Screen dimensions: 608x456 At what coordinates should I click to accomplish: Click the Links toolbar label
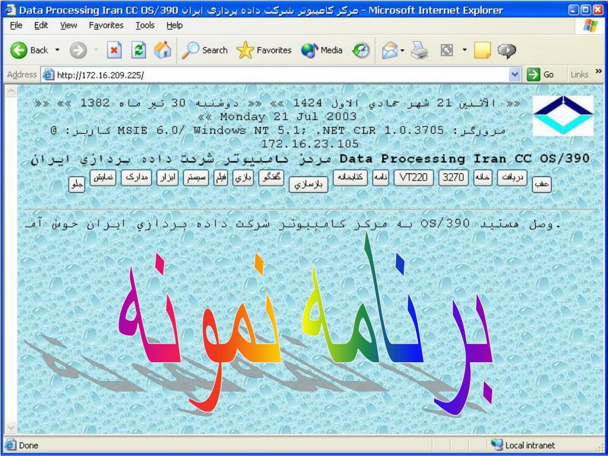pyautogui.click(x=579, y=75)
